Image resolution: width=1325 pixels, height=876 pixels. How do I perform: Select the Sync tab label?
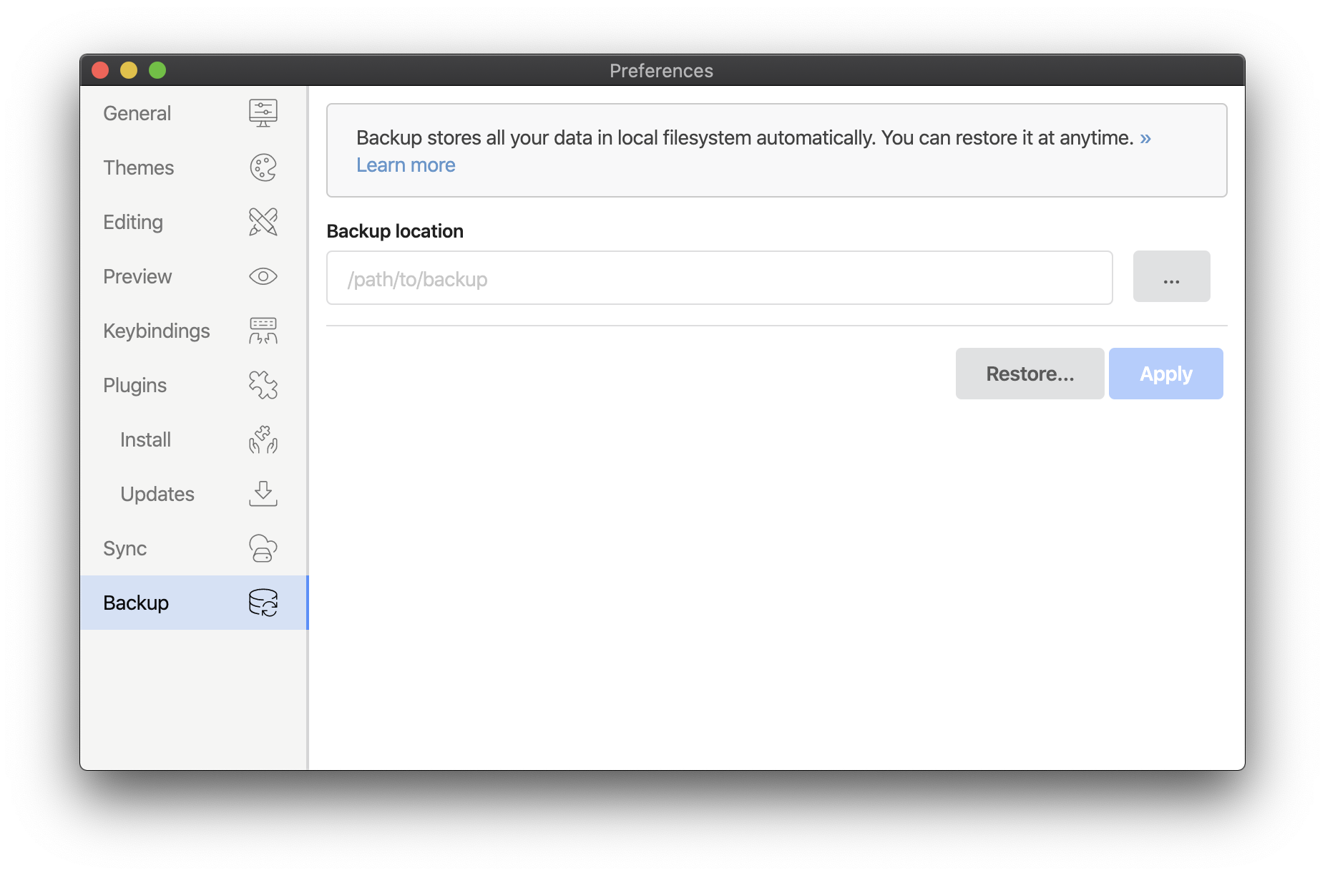(124, 548)
